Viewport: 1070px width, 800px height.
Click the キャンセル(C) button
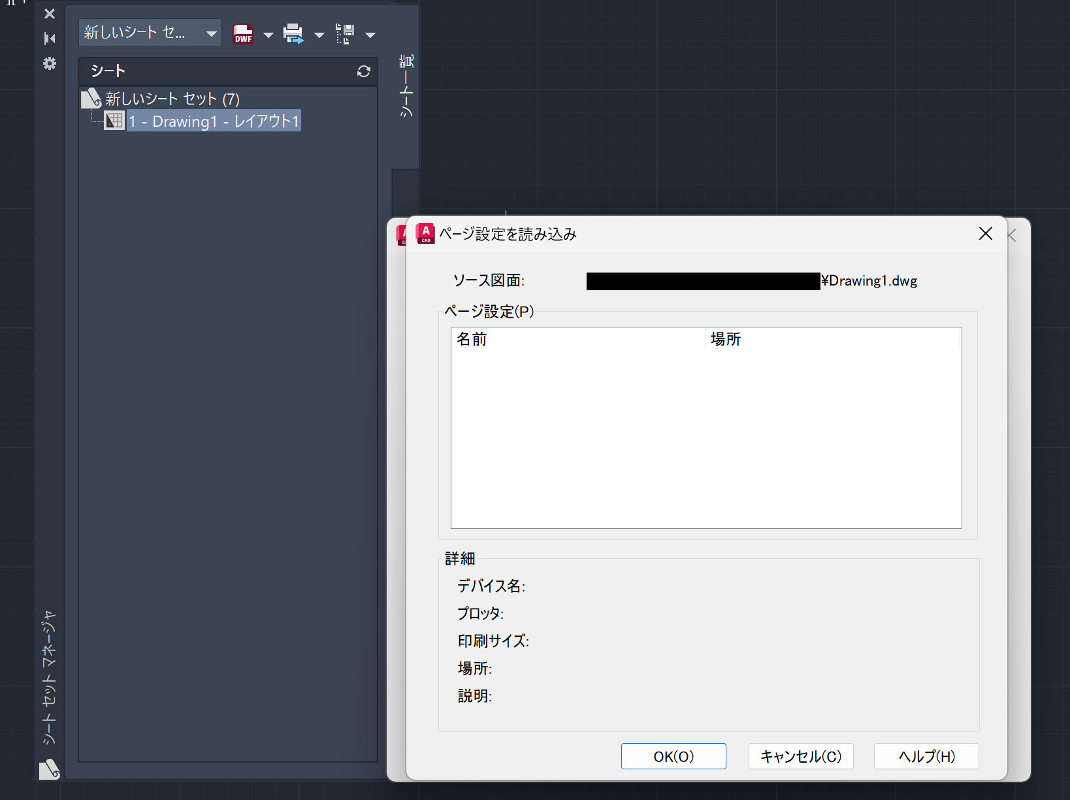point(800,756)
